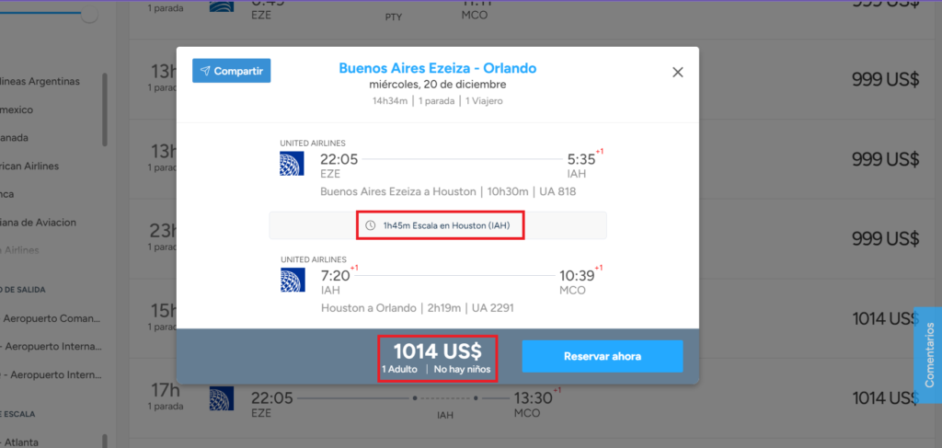Screen dimensions: 942x448
Task: Select the Atlanta layover filter option
Action: [x=20, y=442]
